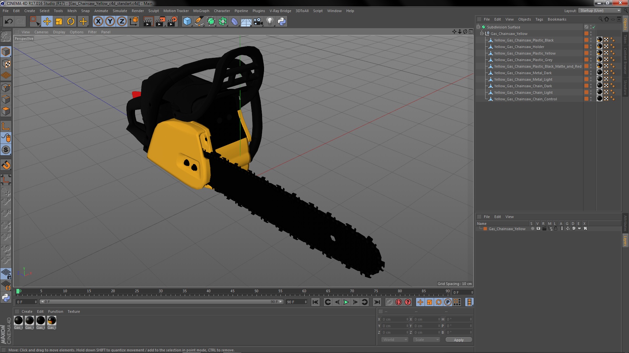Viewport: 629px width, 353px height.
Task: Open the Deformer objects icon
Action: click(235, 22)
